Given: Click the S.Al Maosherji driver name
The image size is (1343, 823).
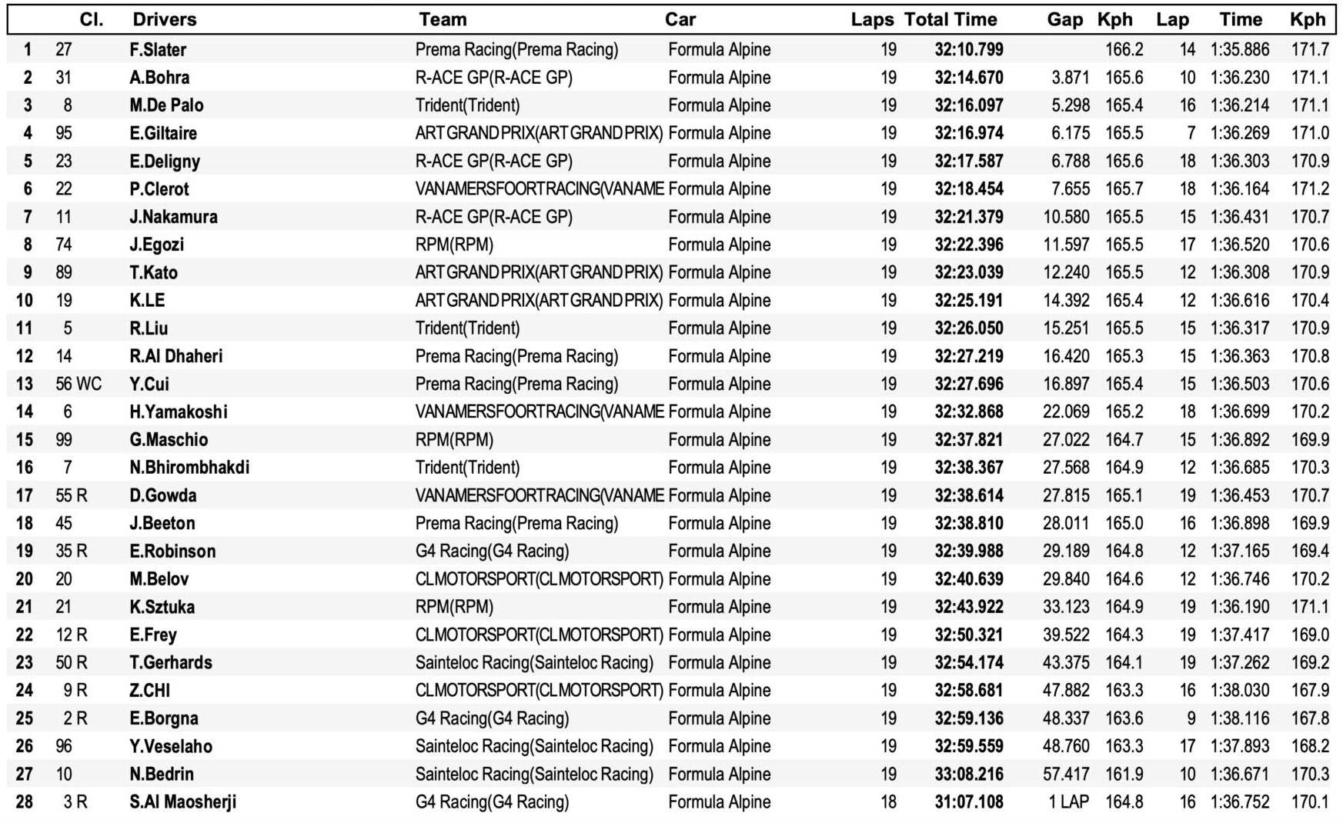Looking at the screenshot, I should (x=182, y=802).
